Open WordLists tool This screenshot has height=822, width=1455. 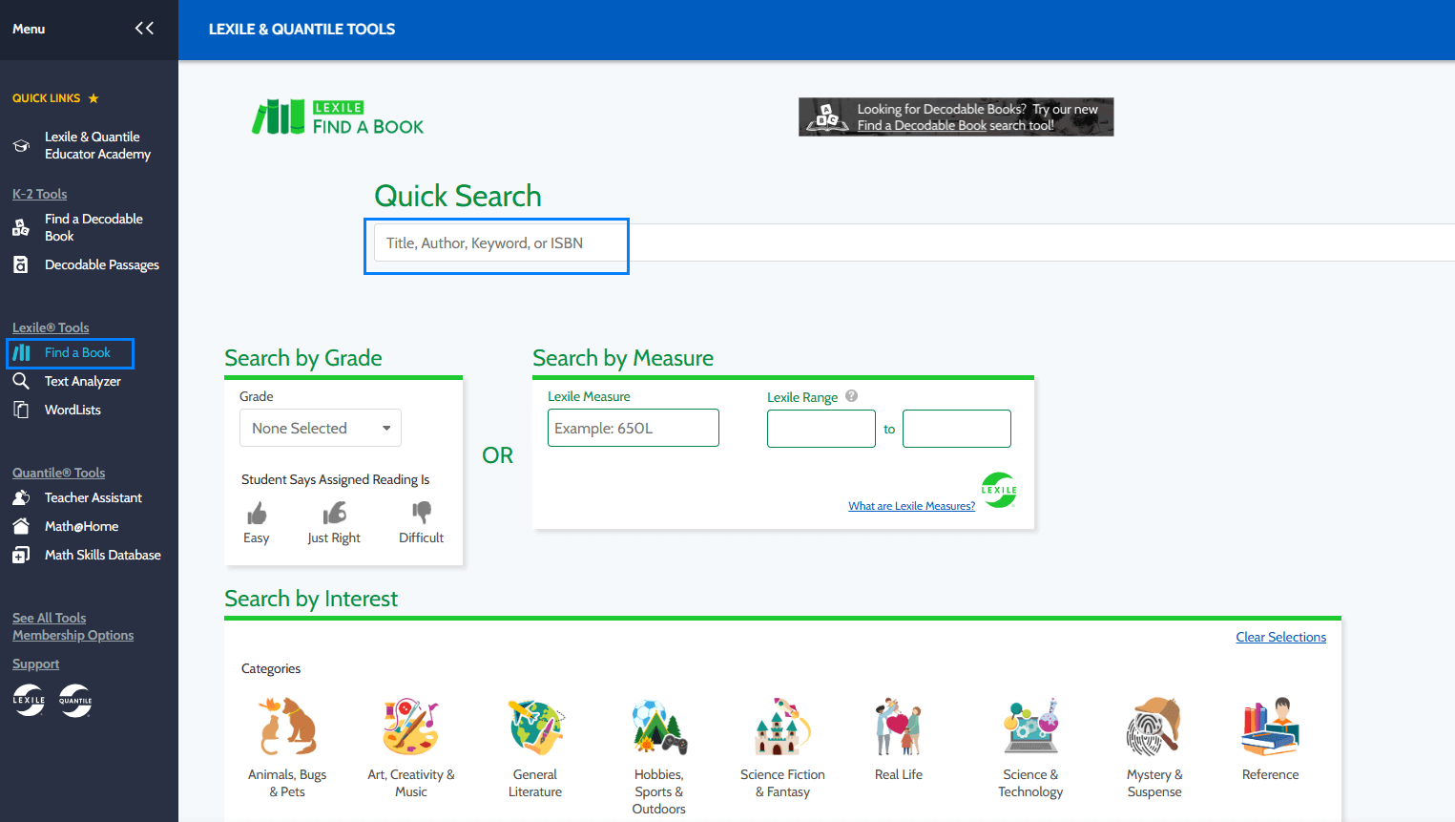click(73, 410)
